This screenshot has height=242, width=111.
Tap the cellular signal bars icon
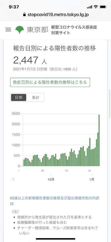[90, 7]
